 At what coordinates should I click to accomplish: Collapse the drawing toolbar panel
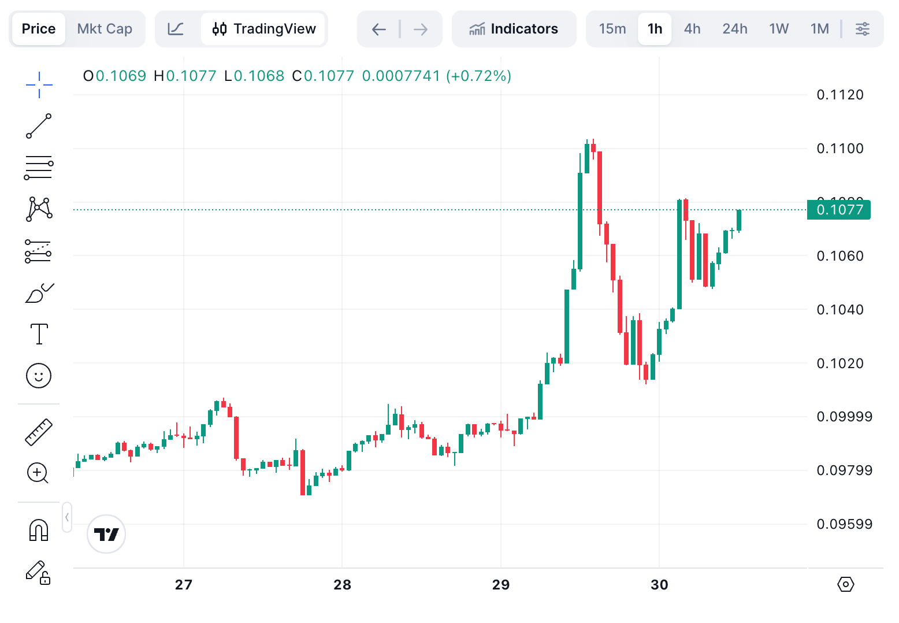[x=66, y=517]
